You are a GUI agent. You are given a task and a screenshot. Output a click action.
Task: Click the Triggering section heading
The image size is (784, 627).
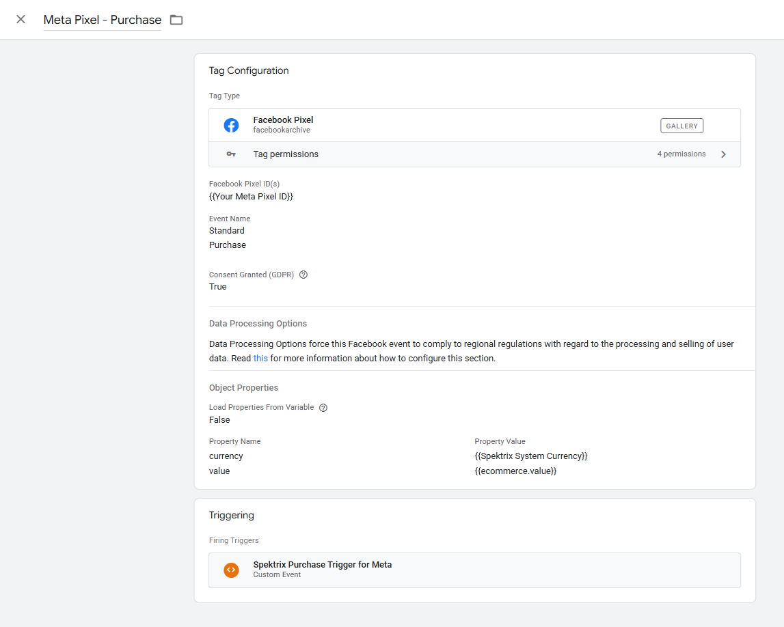(x=232, y=514)
